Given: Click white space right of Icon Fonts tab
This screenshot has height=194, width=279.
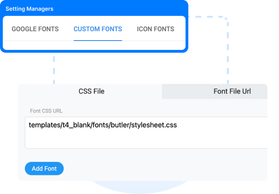Looking at the screenshot, I should click(x=180, y=29).
